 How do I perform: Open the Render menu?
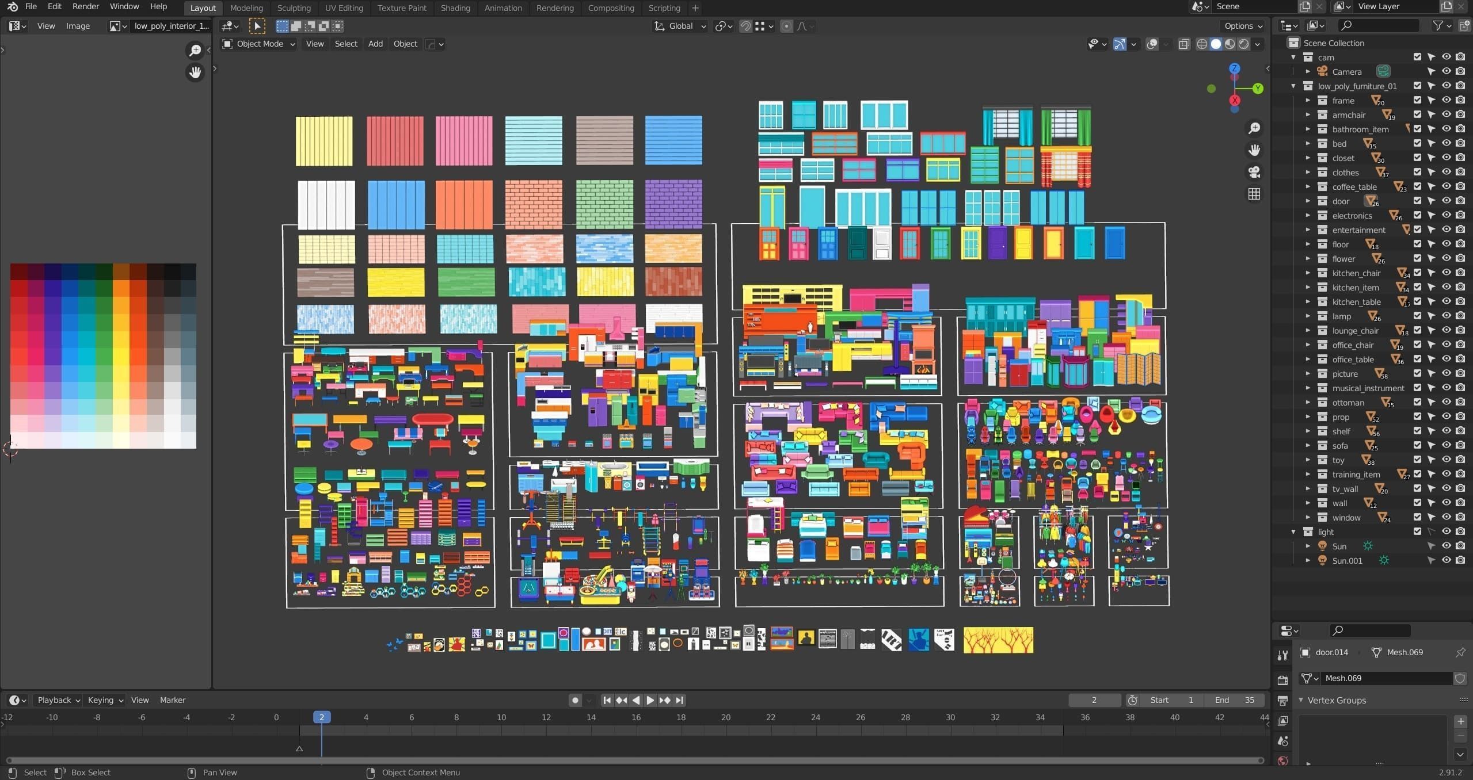click(x=85, y=6)
